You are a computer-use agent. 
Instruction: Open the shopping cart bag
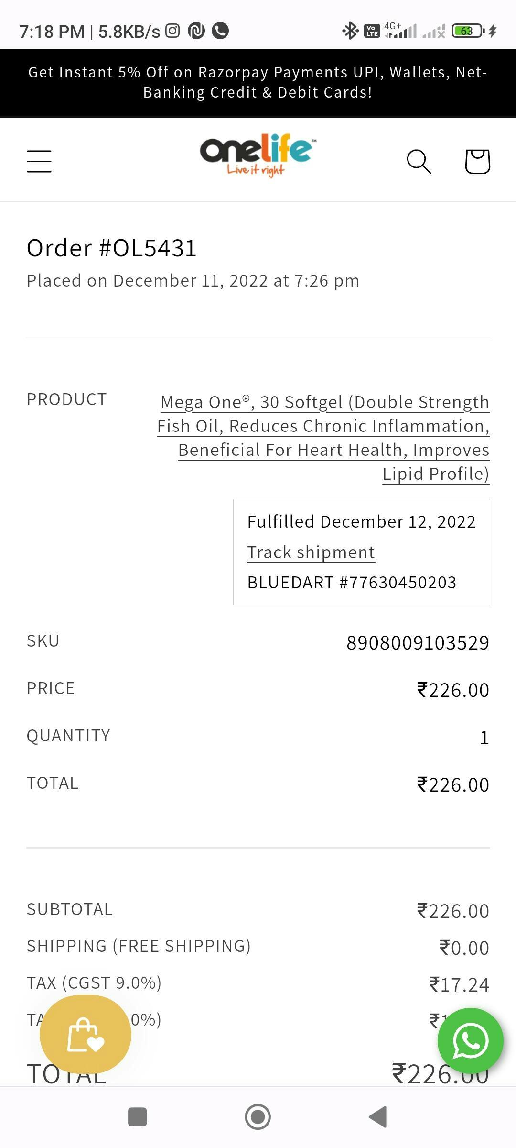477,161
